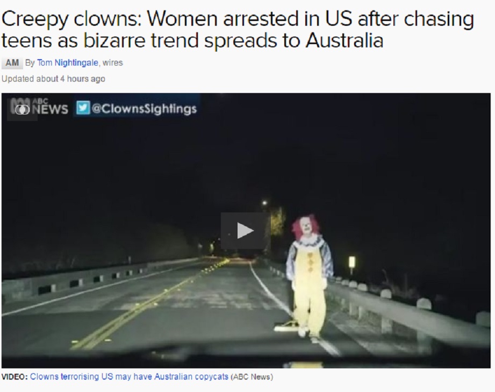Click the 'VIDEO:' caption label

point(15,377)
